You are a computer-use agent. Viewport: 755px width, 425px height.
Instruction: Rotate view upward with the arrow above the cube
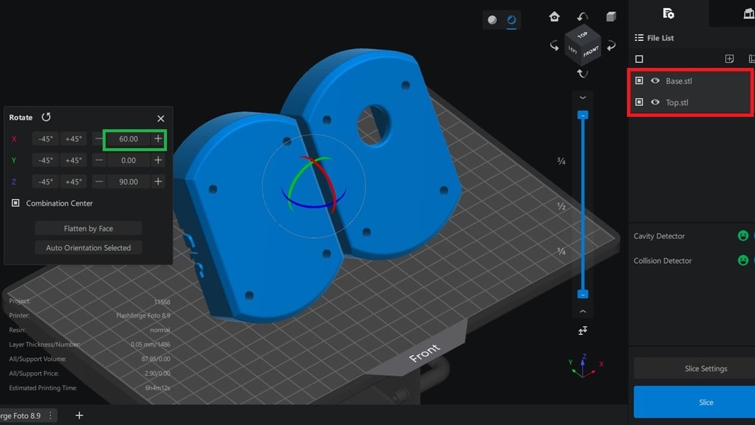583,16
